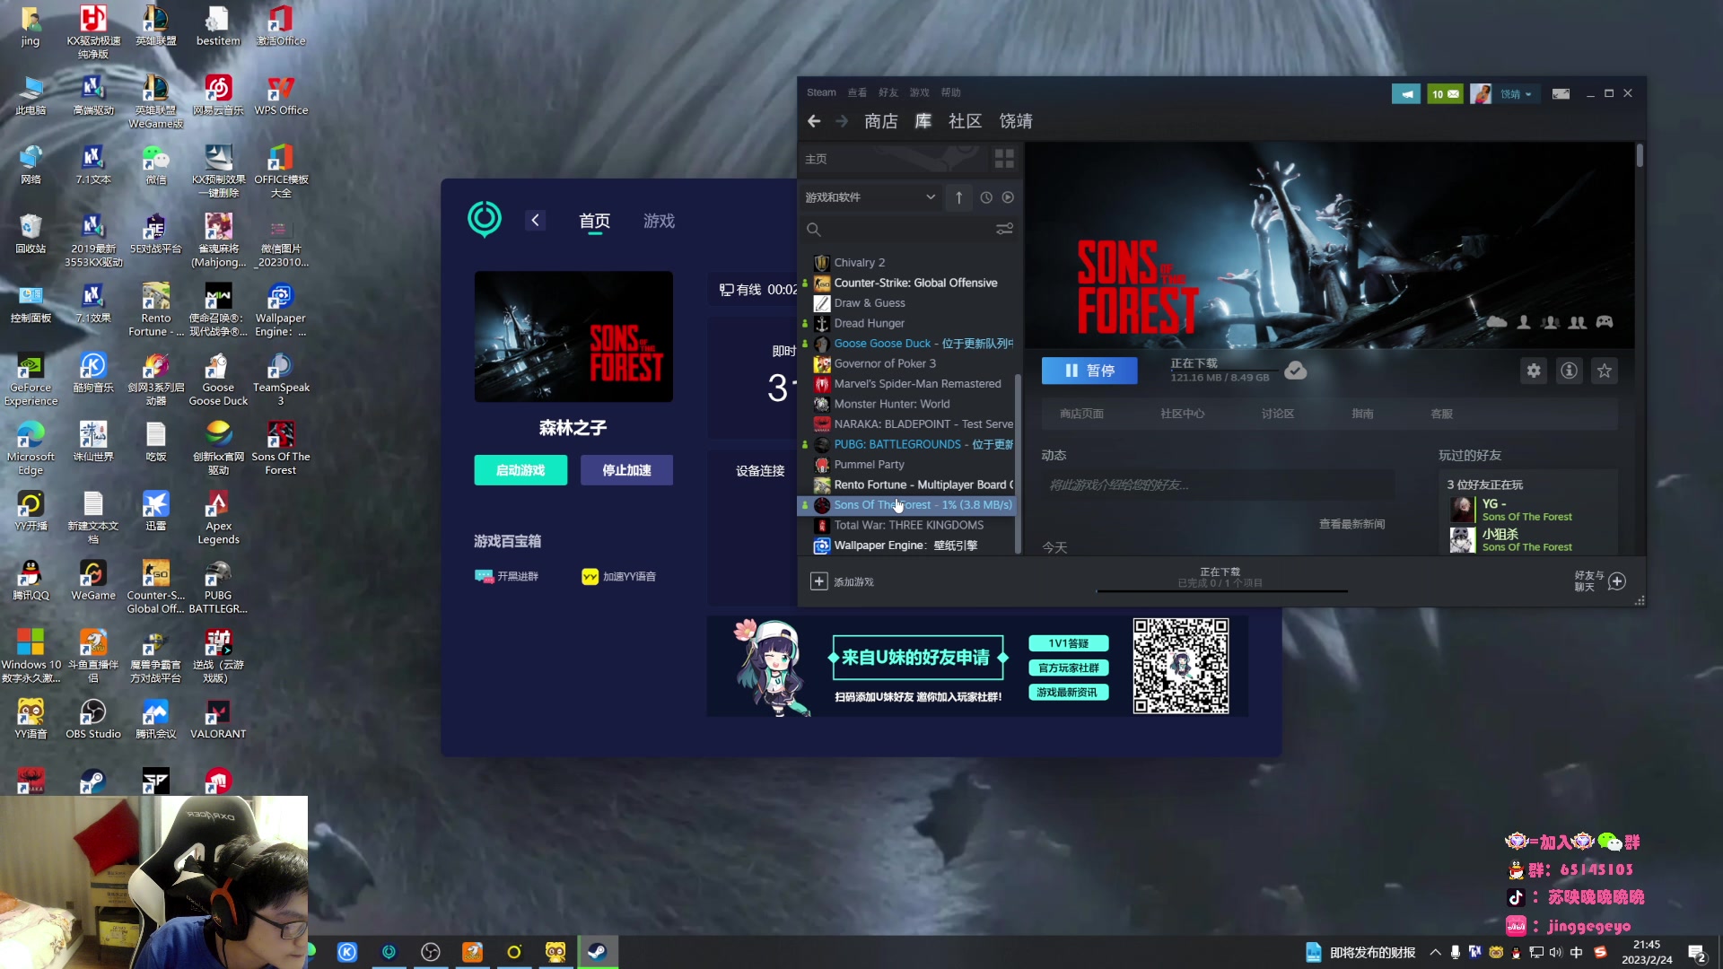Click the 1V1答疑 banner button
Screen dimensions: 1723x969
[1068, 643]
